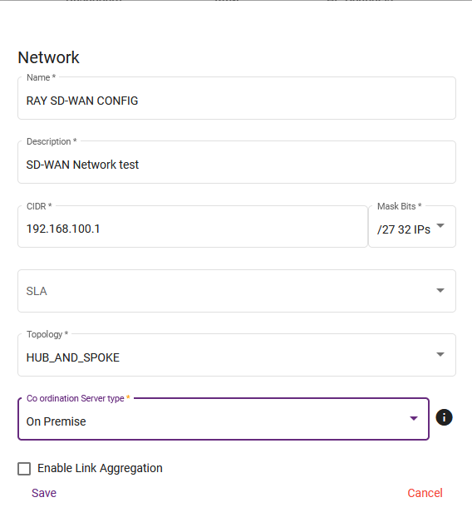Save the network configuration

pos(44,493)
